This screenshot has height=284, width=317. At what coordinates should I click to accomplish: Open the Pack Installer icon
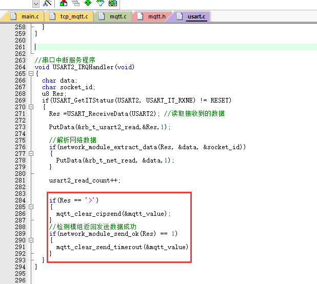[112, 3]
